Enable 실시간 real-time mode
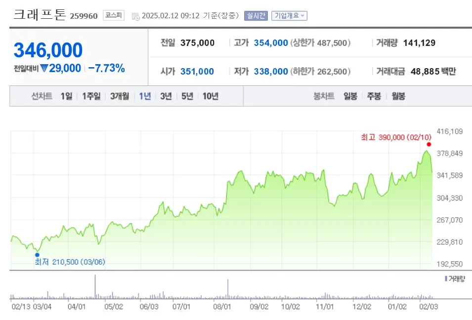The image size is (472, 320). coord(256,15)
